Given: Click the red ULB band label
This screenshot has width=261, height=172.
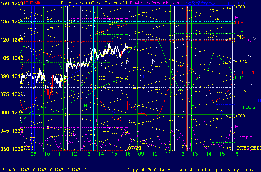Looking at the screenshot, I should (x=239, y=23).
